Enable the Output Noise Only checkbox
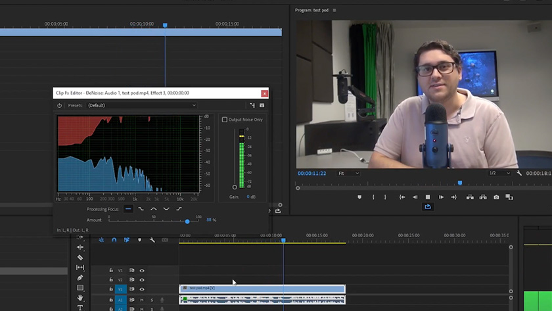Viewport: 552px width, 311px height. (225, 120)
